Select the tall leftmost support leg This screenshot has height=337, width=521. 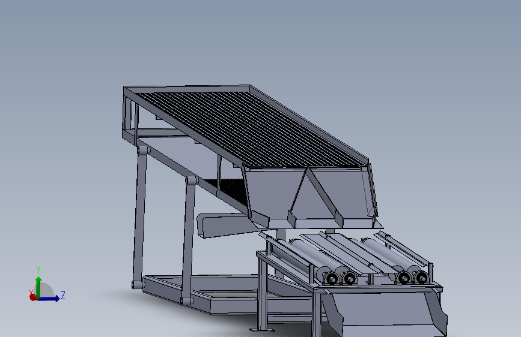140,217
